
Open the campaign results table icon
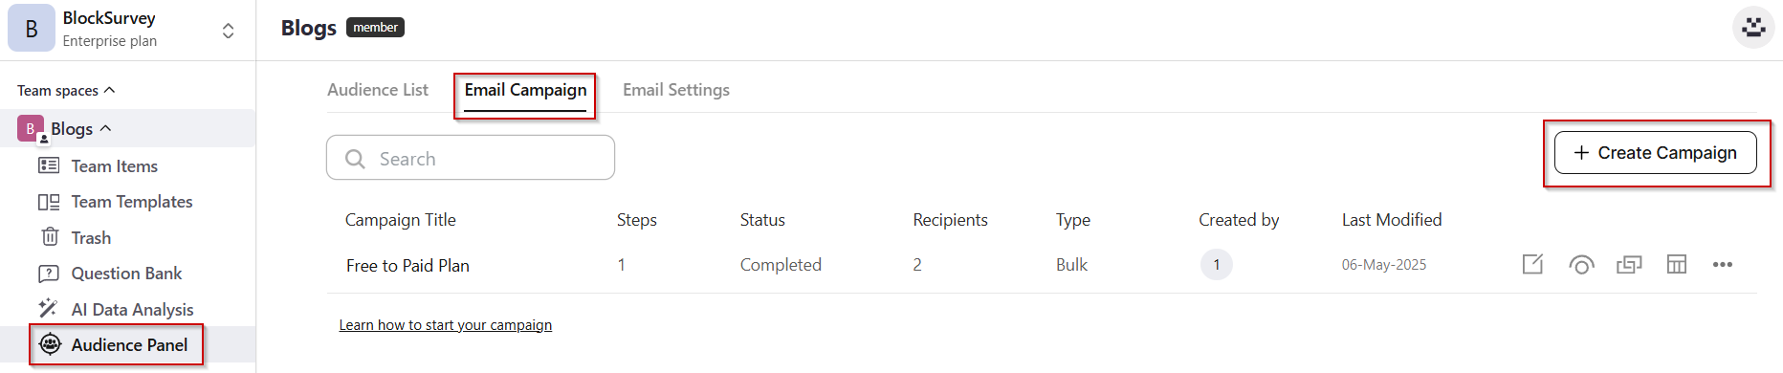[1677, 264]
